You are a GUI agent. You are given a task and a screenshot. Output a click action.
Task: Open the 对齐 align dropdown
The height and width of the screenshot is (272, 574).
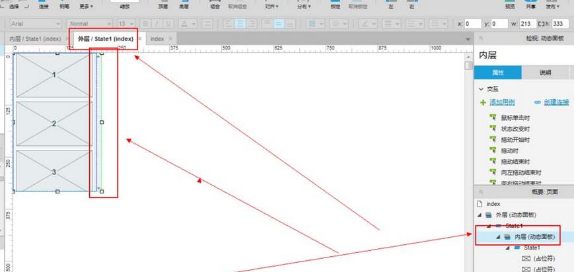click(x=271, y=6)
